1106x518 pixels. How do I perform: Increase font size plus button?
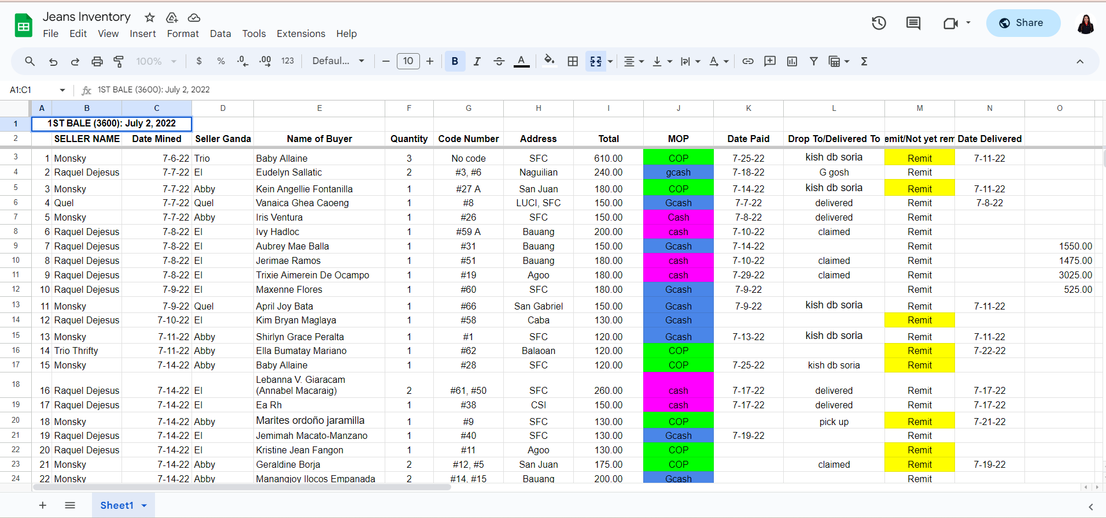(430, 61)
